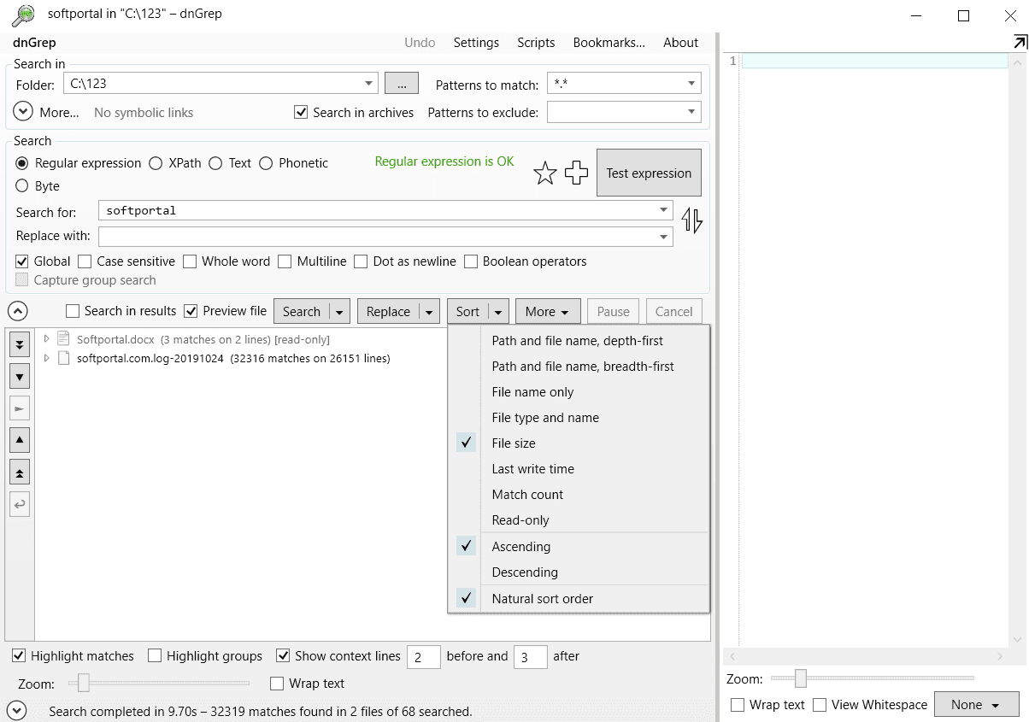Open Patterns to exclude dropdown
The width and height of the screenshot is (1029, 722).
point(691,112)
